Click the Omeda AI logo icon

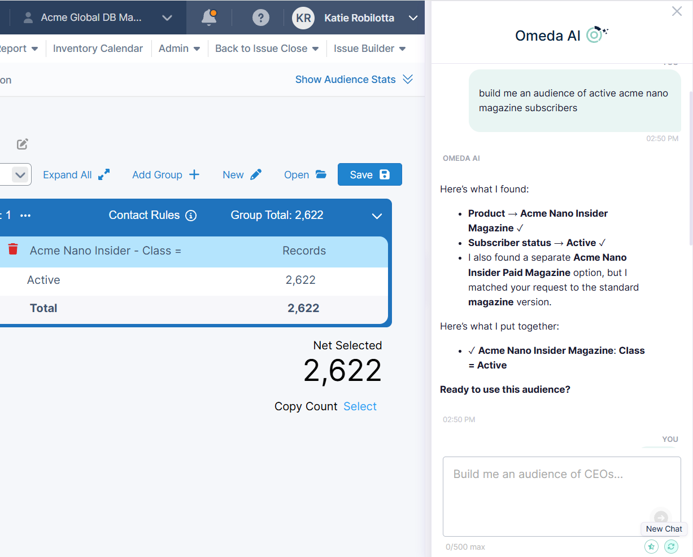596,35
